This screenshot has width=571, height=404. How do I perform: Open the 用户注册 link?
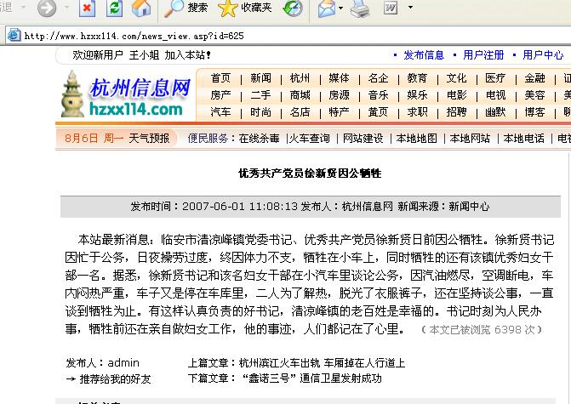tap(483, 55)
